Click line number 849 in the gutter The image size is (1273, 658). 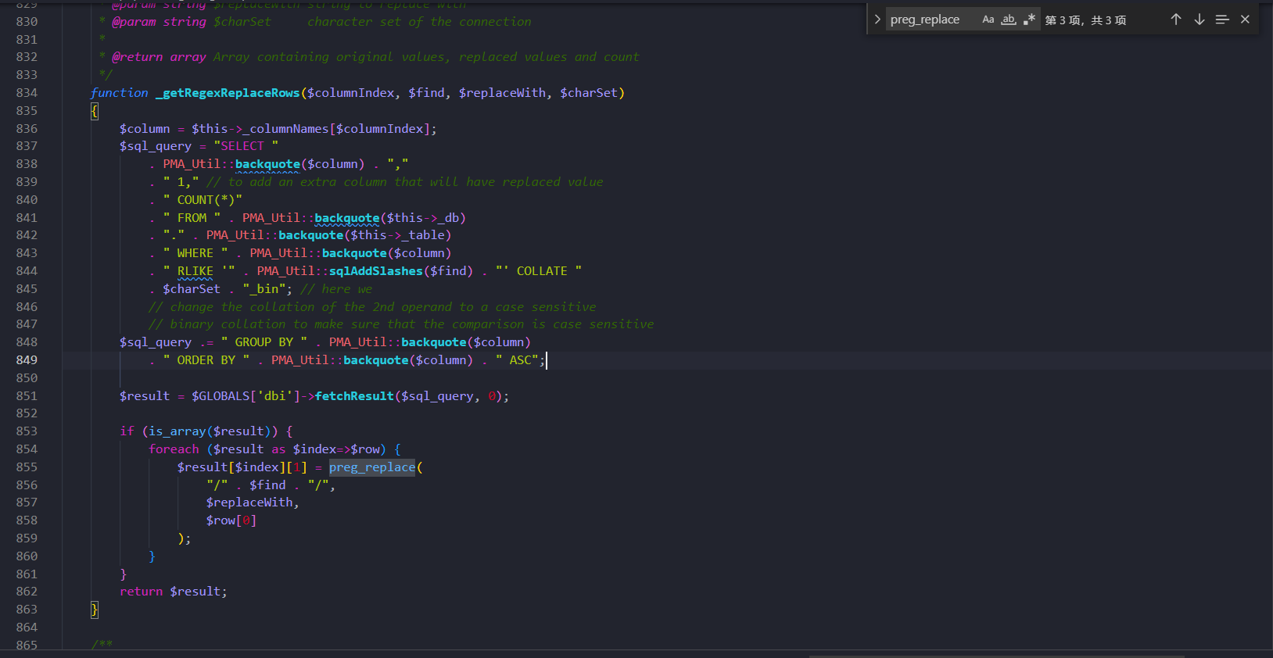(x=27, y=360)
